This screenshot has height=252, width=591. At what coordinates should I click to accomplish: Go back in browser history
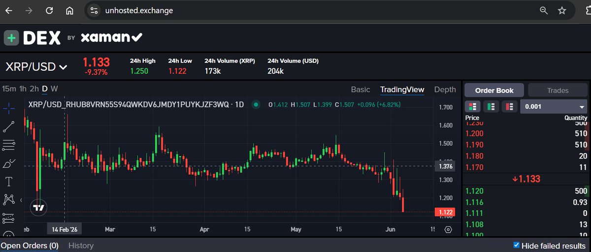9,10
